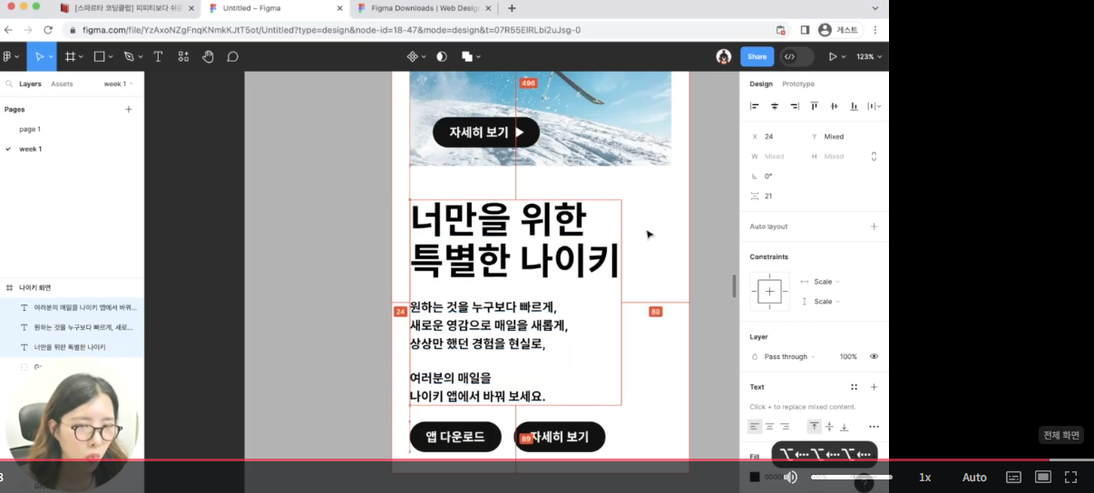The width and height of the screenshot is (1094, 493).
Task: Open Present options dropdown arrow
Action: pos(845,56)
